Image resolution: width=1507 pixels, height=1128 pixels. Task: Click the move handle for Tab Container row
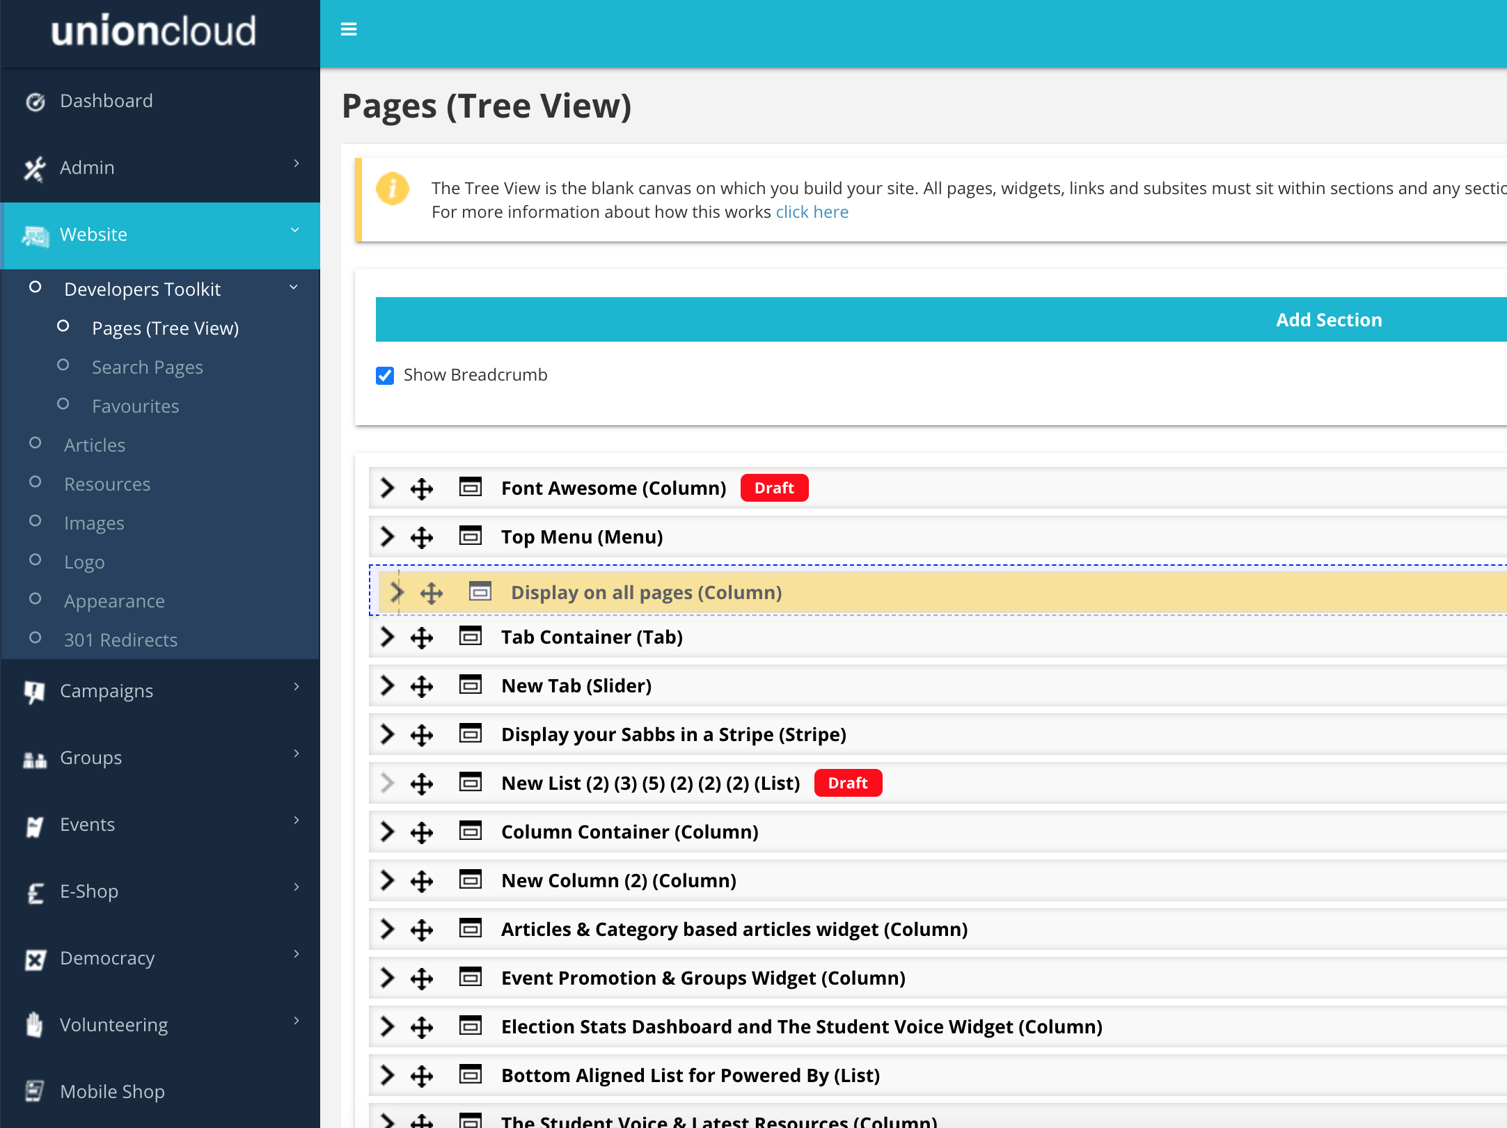422,637
